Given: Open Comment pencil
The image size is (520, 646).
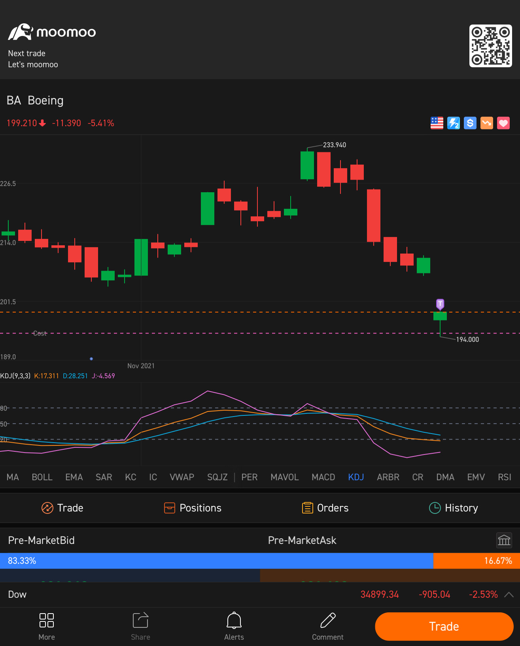Looking at the screenshot, I should click(x=328, y=626).
